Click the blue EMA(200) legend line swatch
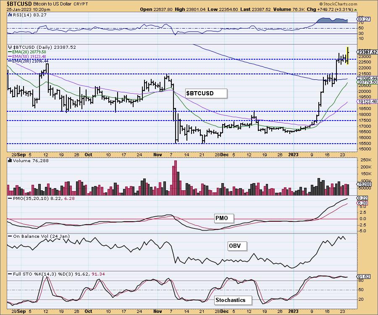The height and width of the screenshot is (315, 378). tap(10, 61)
